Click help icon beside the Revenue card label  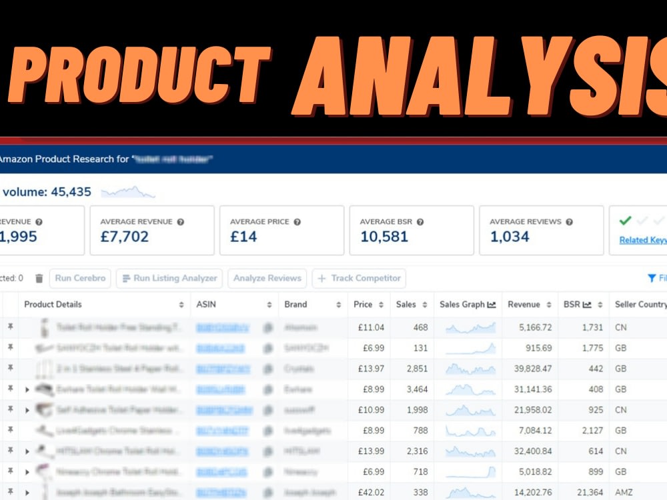coord(39,222)
